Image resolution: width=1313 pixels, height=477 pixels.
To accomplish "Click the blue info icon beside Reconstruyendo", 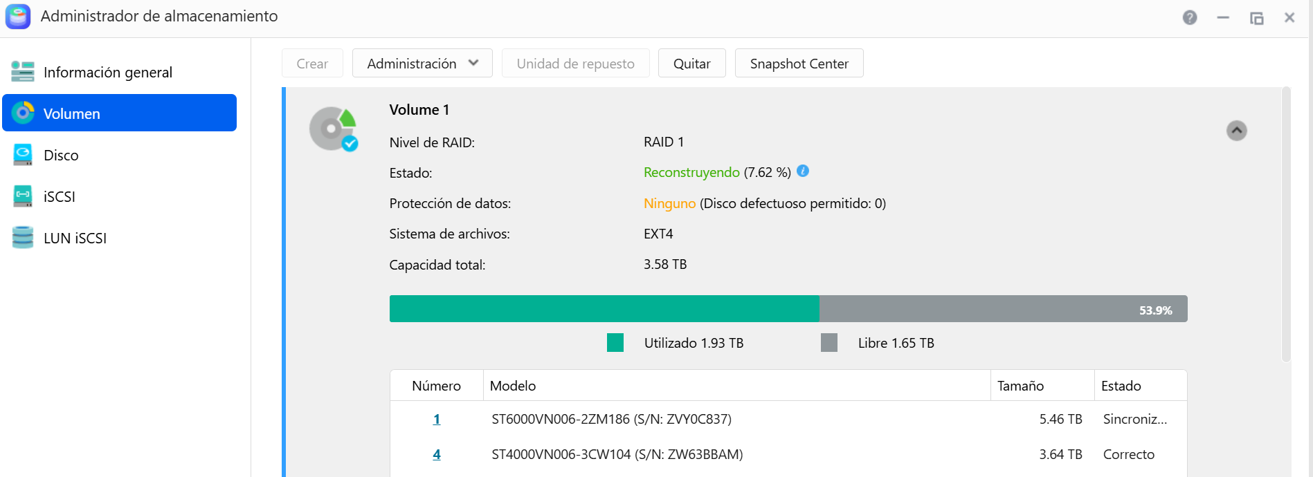I will (x=803, y=171).
